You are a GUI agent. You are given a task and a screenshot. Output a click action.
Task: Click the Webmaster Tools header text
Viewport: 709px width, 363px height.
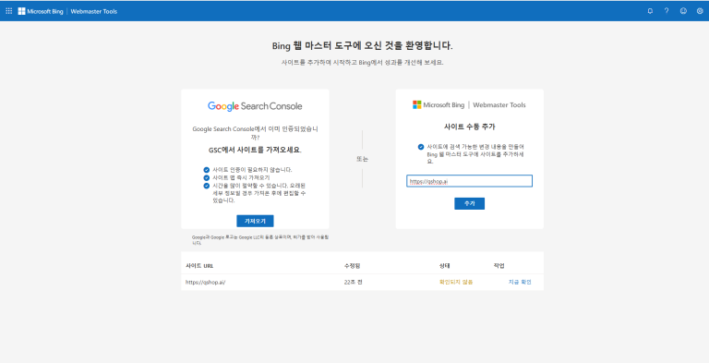[93, 11]
